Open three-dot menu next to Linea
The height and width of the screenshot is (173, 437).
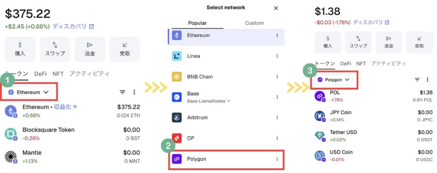[277, 56]
